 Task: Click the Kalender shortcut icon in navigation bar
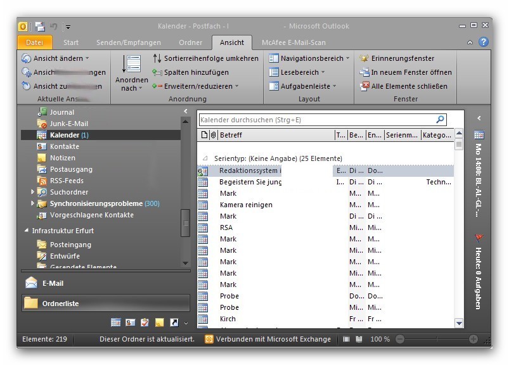coord(115,323)
